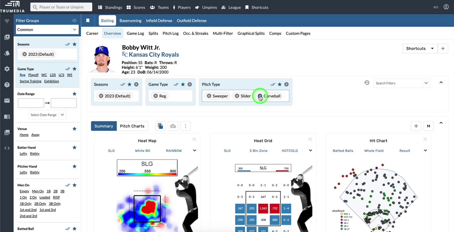Image resolution: width=454 pixels, height=232 pixels.
Task: Remove the Sweeper pitch type chip
Action: click(209, 96)
